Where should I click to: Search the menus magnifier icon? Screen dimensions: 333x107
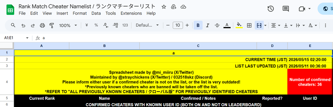(13, 25)
